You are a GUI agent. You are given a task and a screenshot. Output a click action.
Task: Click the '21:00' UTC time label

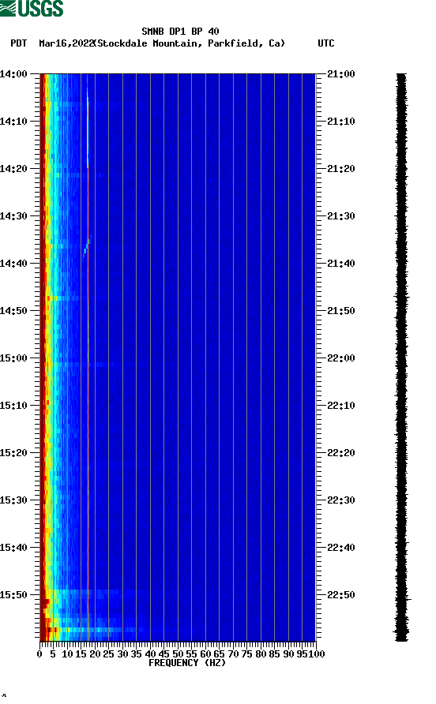[x=341, y=73]
